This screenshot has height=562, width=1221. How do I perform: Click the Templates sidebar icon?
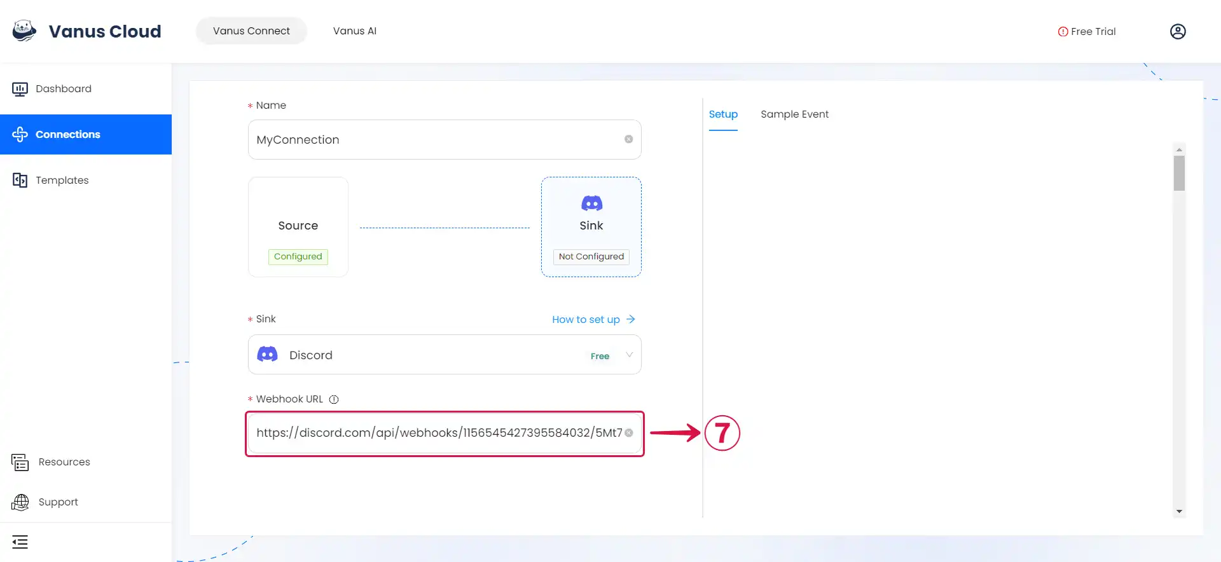(x=20, y=180)
